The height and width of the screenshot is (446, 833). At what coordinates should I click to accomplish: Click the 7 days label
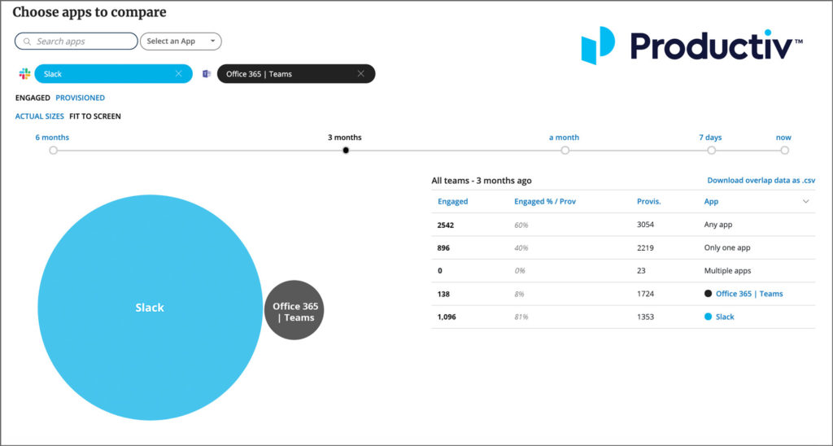(x=710, y=138)
